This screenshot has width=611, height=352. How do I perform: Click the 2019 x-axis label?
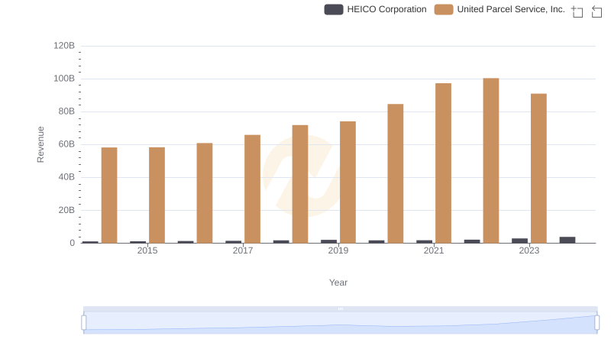[x=338, y=250]
